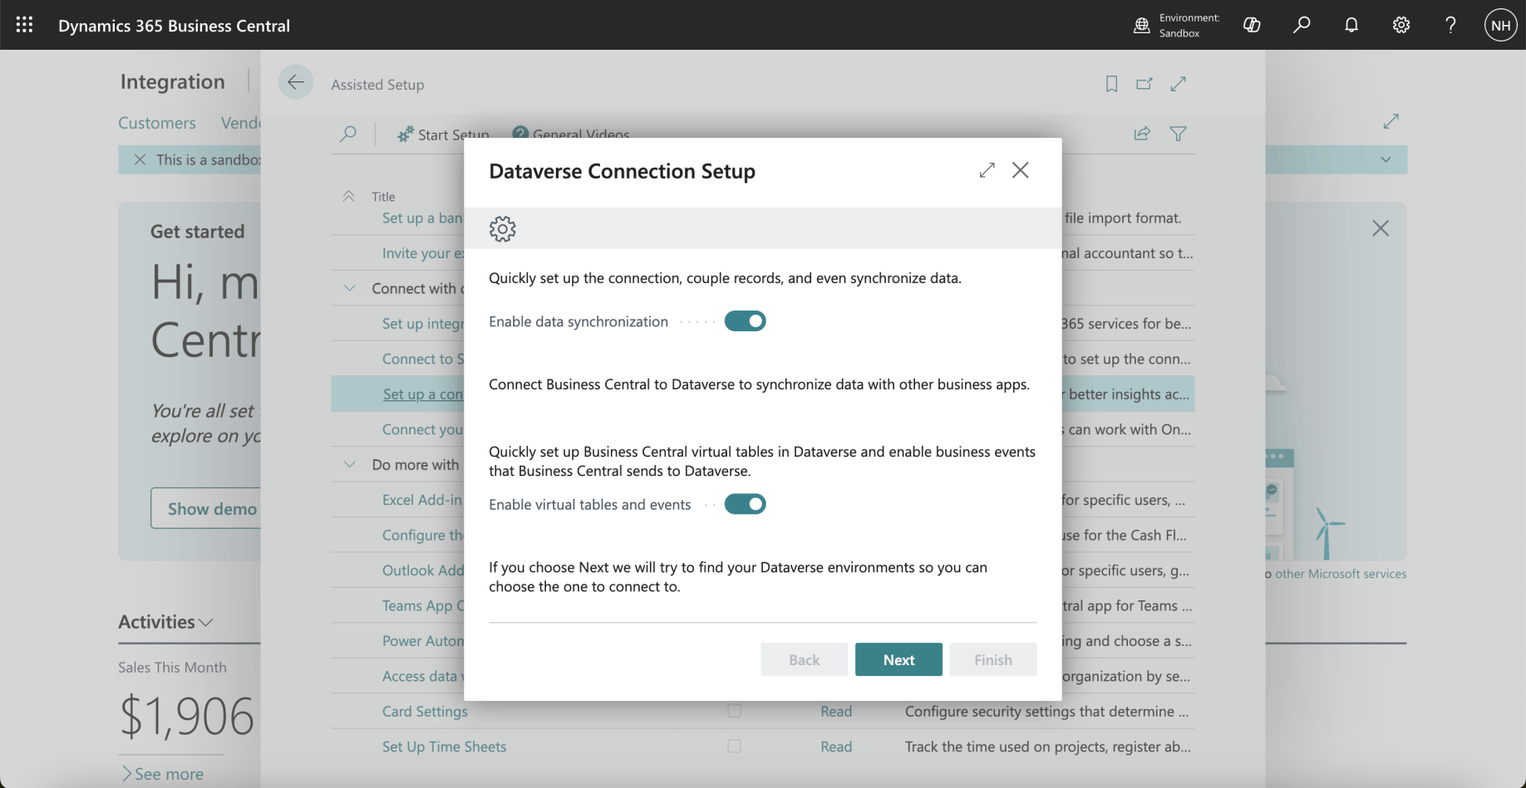Close the Get started banner
The image size is (1526, 788).
click(1381, 228)
